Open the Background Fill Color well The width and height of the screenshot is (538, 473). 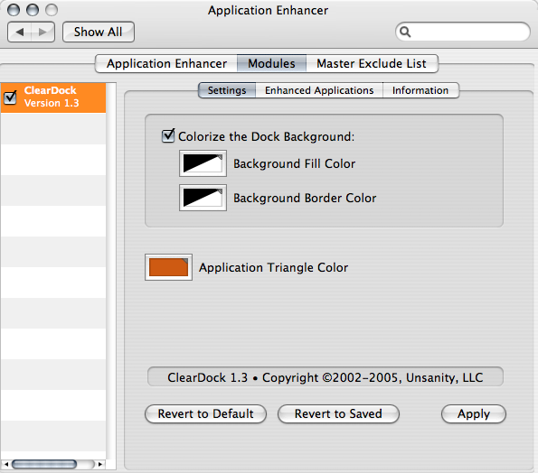[203, 163]
